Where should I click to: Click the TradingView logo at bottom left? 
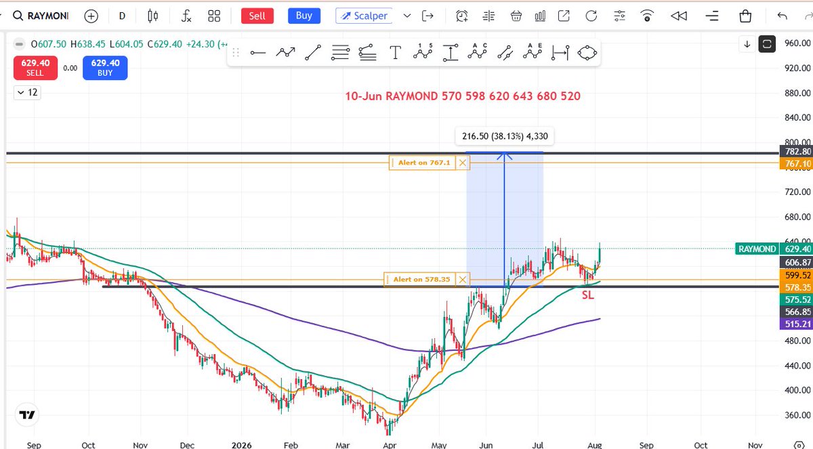[27, 415]
